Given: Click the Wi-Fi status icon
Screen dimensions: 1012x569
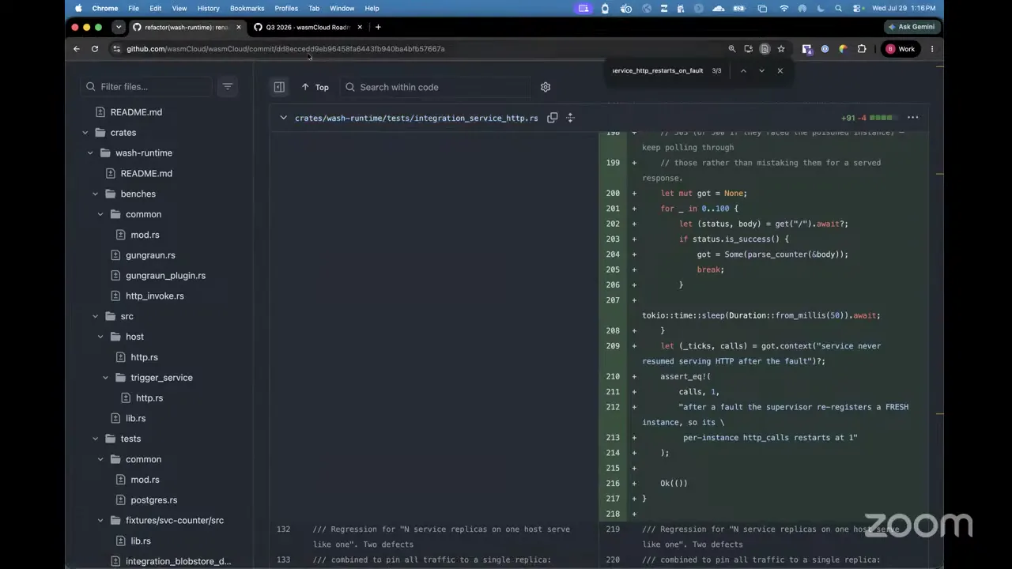Looking at the screenshot, I should click(x=784, y=8).
